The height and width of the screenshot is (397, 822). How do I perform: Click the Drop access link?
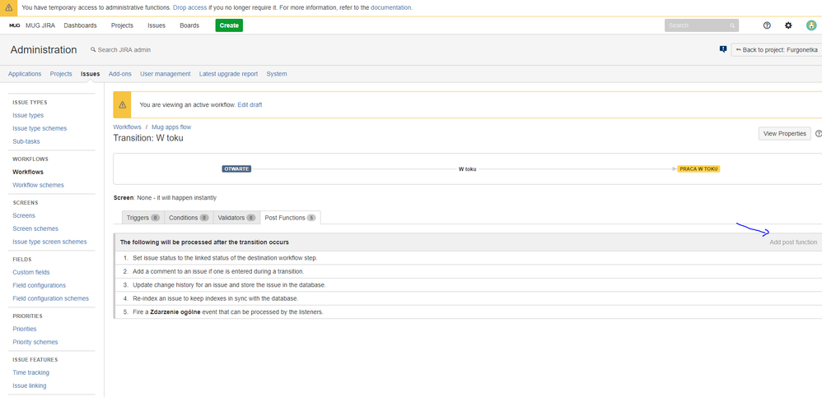click(189, 8)
